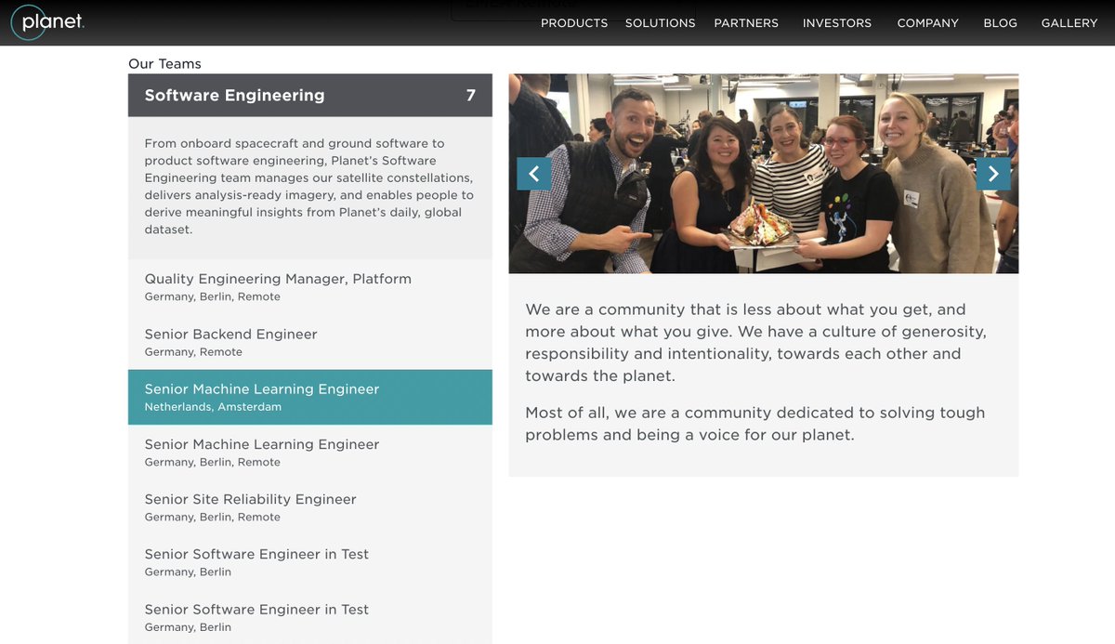Click the 'Most of all, we are a community' paragraph
Image resolution: width=1115 pixels, height=644 pixels.
[x=755, y=424]
